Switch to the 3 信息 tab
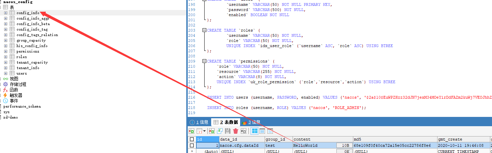 click(x=251, y=122)
